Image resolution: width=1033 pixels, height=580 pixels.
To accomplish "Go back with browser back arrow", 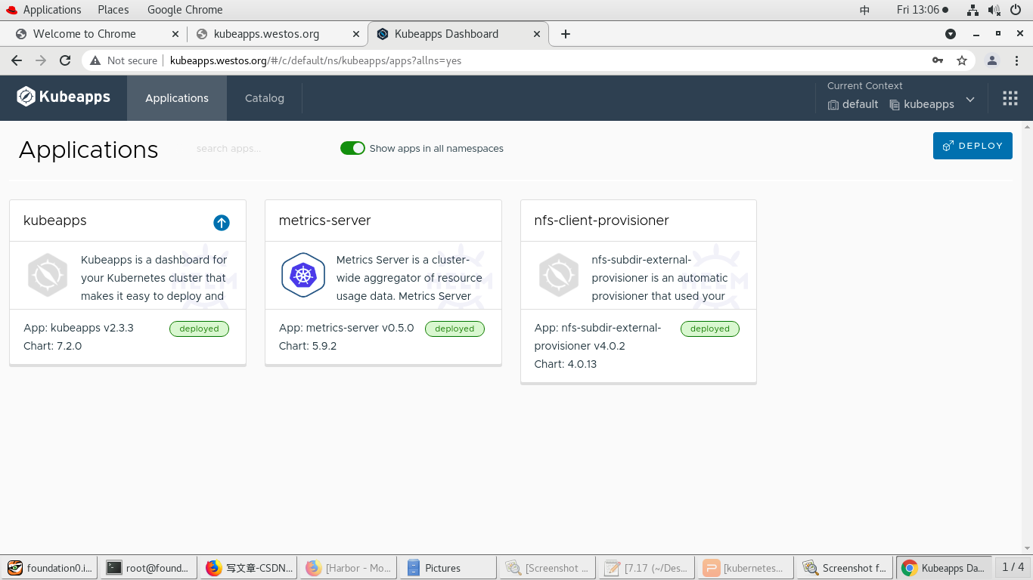I will point(17,60).
